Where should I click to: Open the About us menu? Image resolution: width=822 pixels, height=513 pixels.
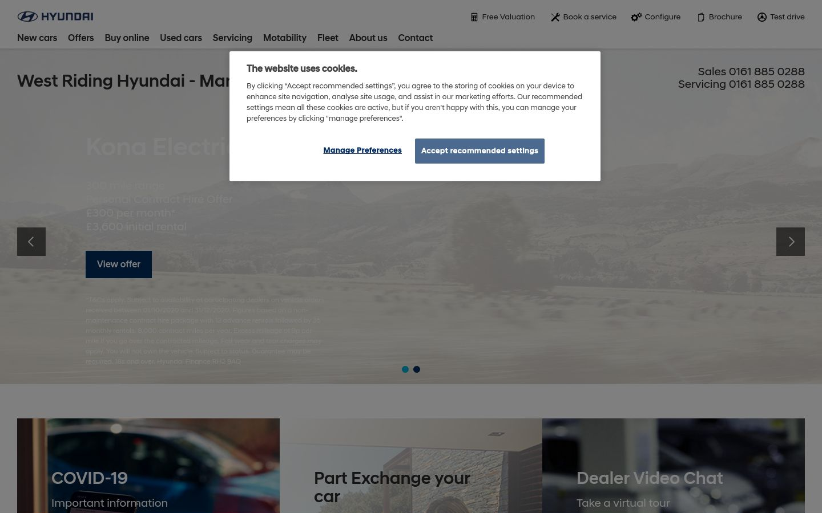tap(368, 38)
